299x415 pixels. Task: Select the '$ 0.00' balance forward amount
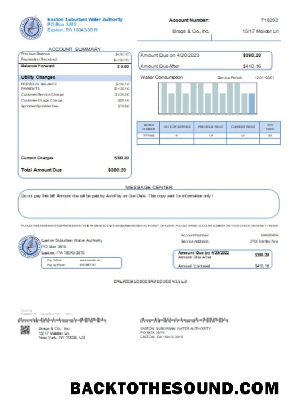(x=123, y=66)
